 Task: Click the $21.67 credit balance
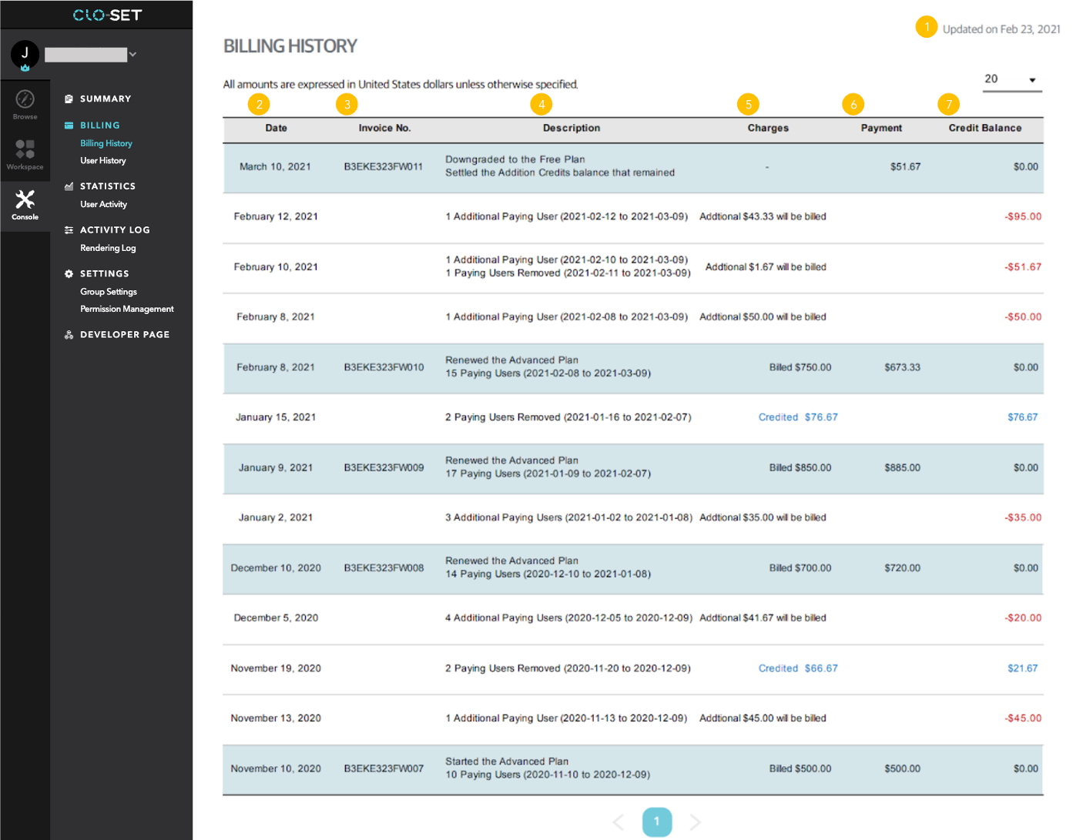click(1023, 669)
